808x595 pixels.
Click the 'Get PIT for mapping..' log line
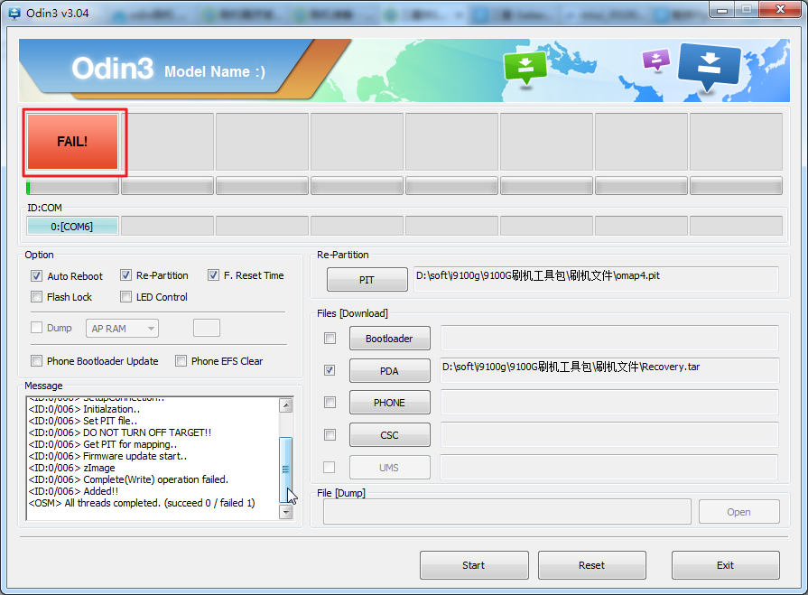[x=103, y=444]
